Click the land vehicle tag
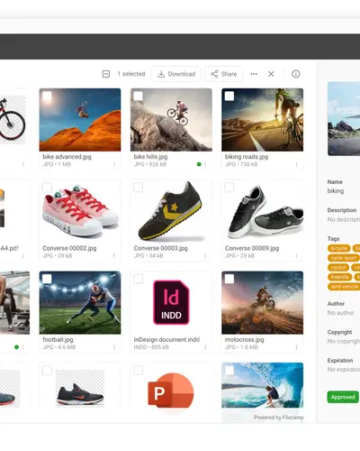 (344, 287)
